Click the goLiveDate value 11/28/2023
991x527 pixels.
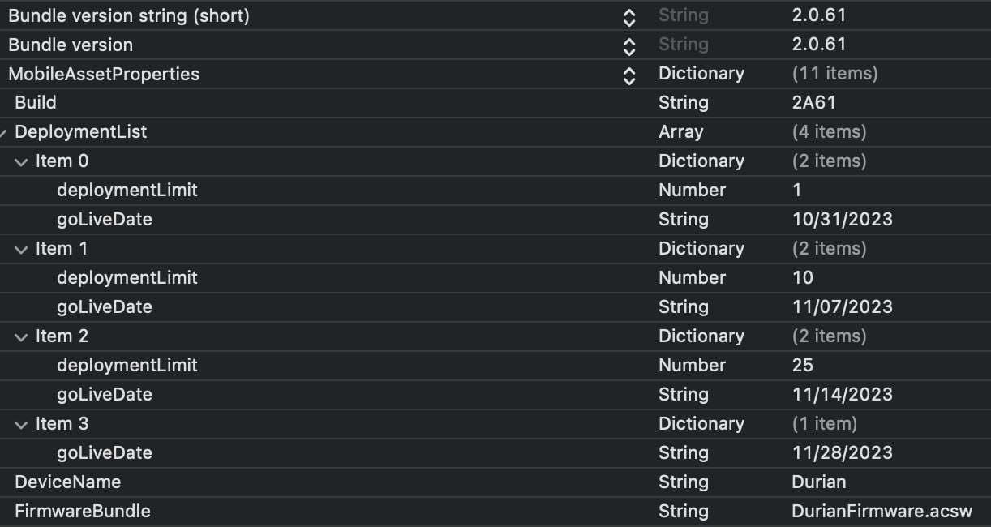[x=842, y=453]
